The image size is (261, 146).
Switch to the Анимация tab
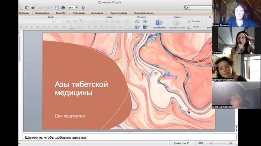tap(97, 13)
